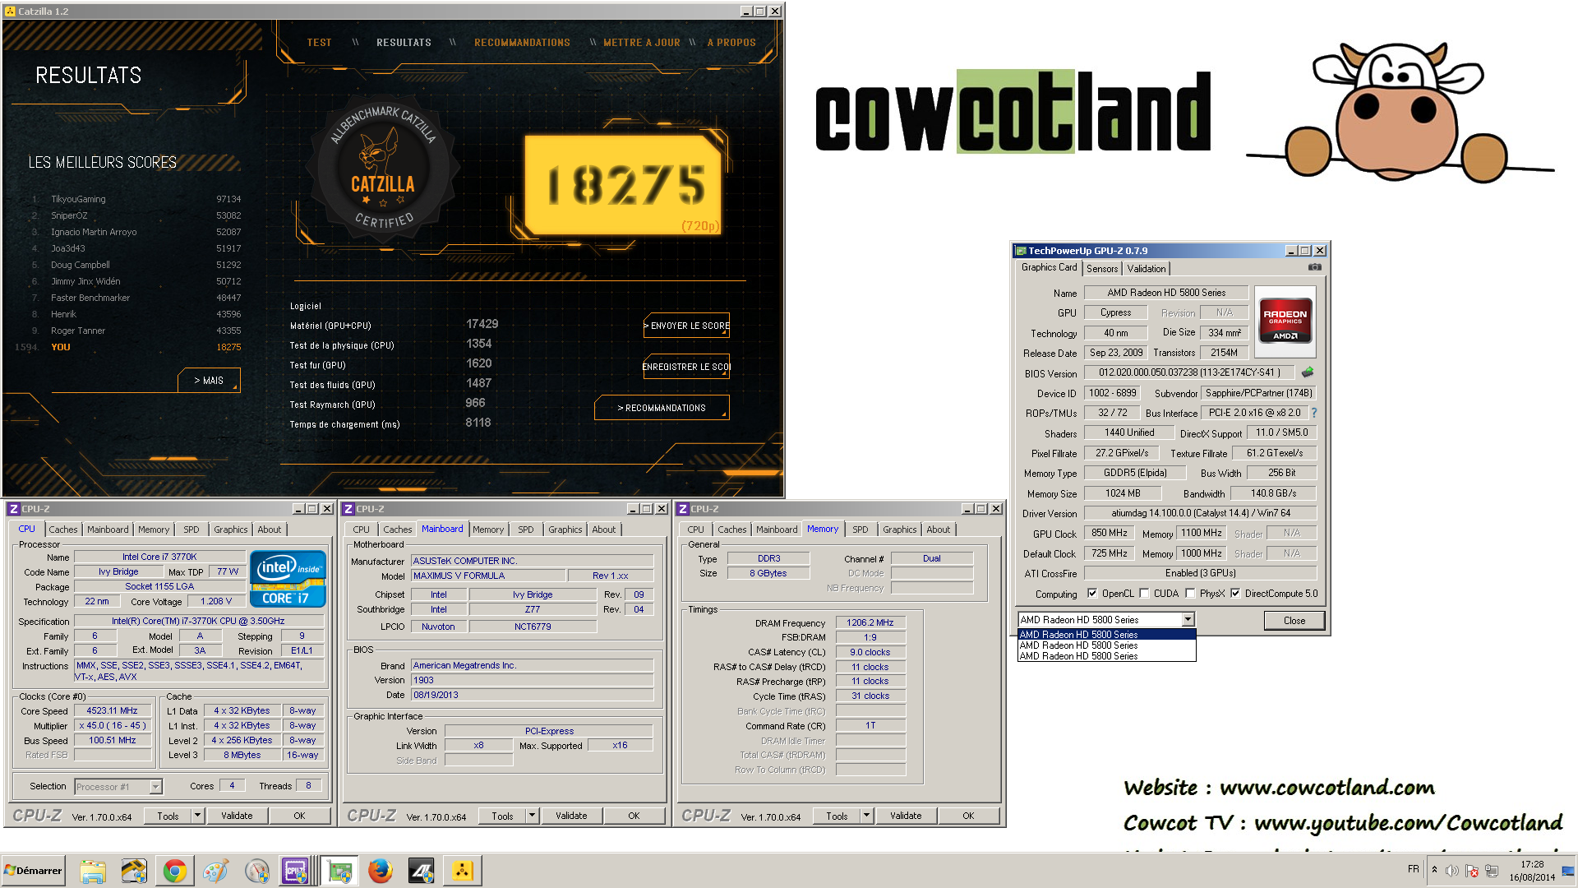Click the Démarrer start button

[x=33, y=871]
